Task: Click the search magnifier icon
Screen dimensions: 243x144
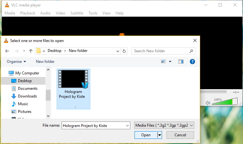Action: 191,51
